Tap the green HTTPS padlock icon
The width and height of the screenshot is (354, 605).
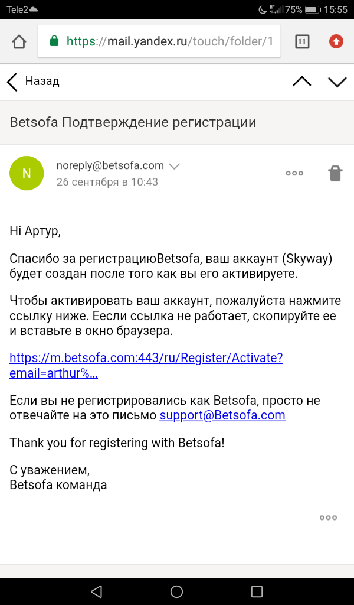[x=54, y=41]
